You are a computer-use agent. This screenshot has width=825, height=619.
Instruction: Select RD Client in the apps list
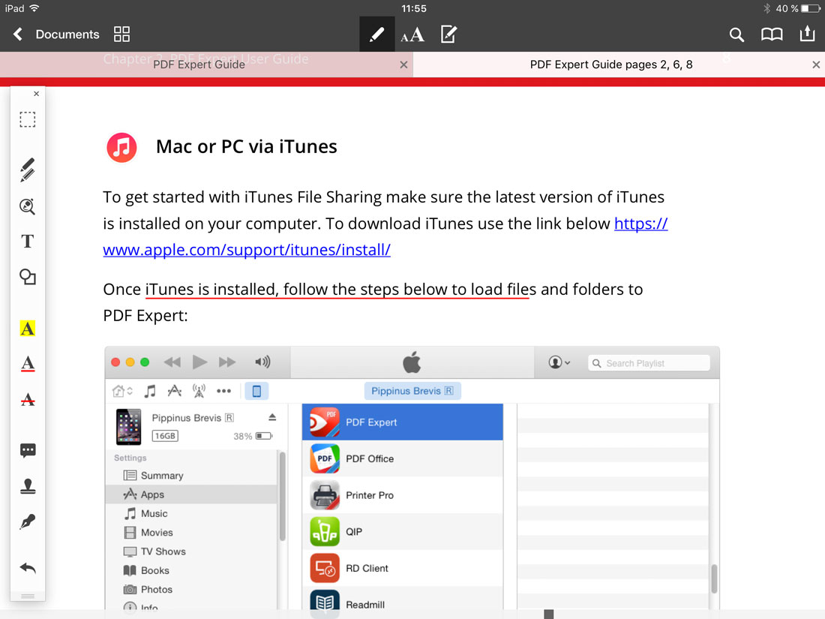[x=403, y=568]
